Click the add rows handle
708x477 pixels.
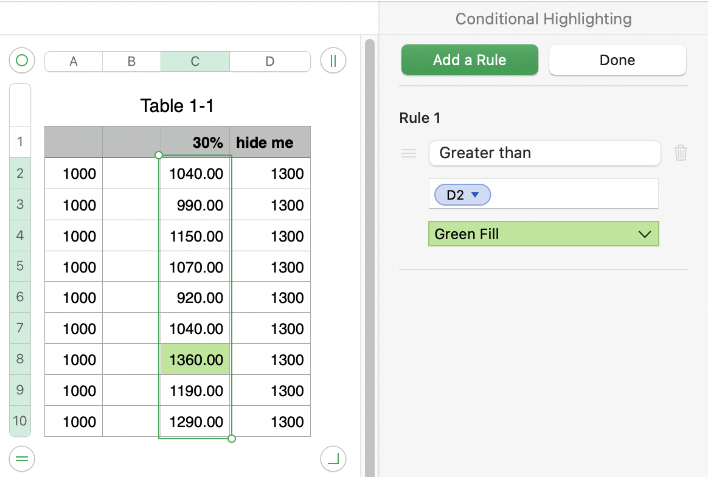(x=22, y=458)
